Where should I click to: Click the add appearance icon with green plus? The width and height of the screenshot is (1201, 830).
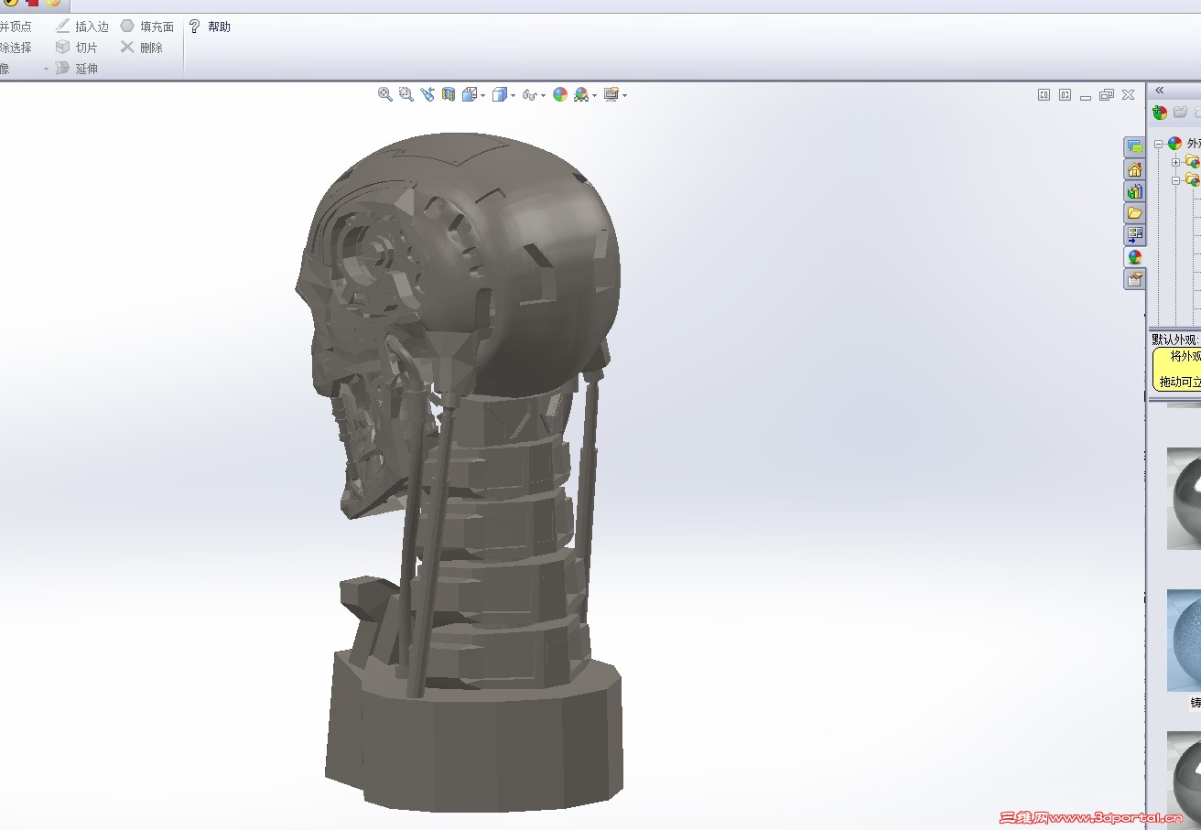pos(1160,113)
